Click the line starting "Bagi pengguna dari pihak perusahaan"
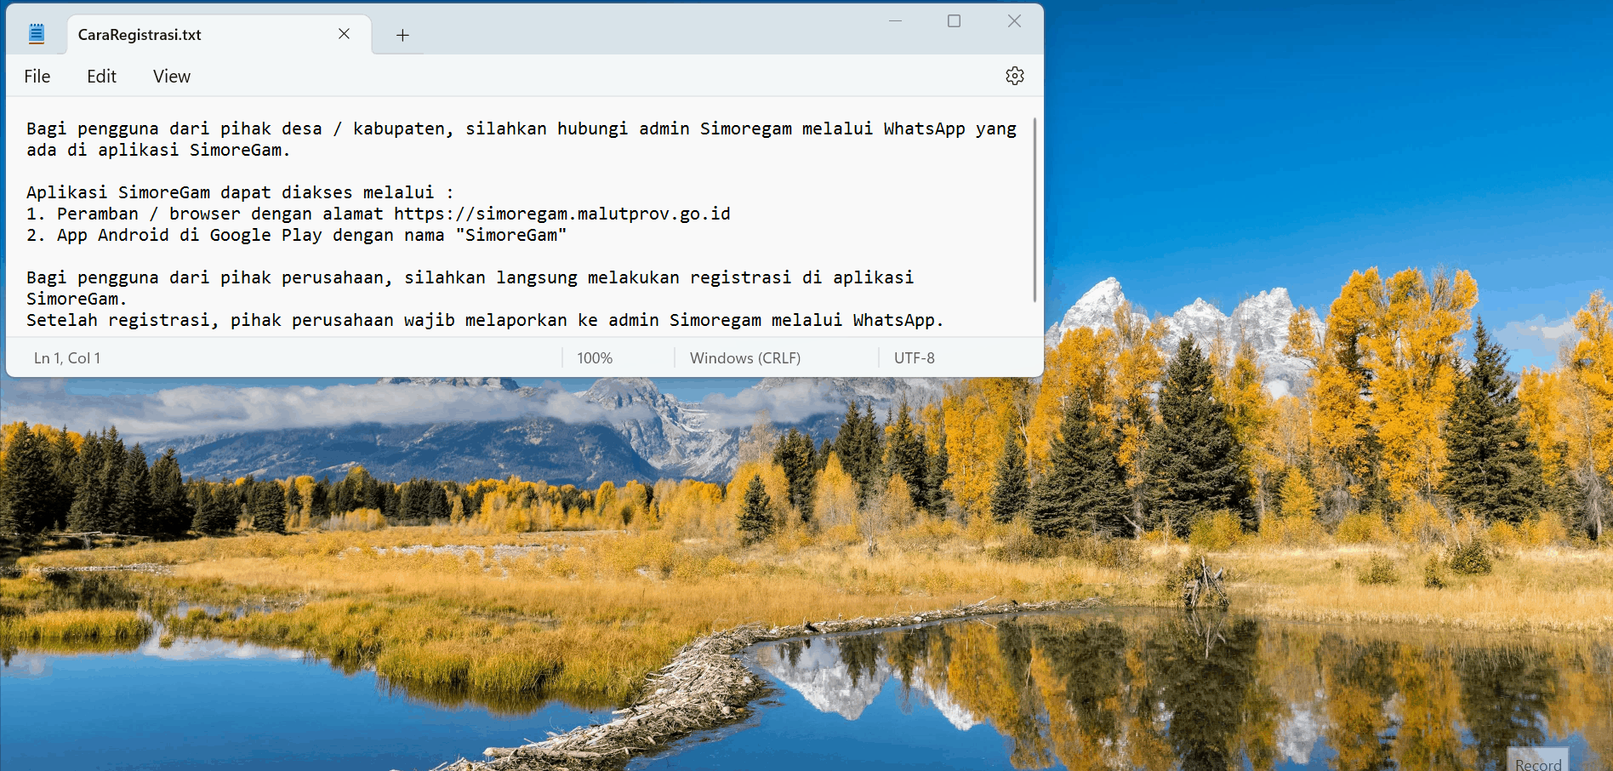Viewport: 1613px width, 771px height. click(470, 277)
